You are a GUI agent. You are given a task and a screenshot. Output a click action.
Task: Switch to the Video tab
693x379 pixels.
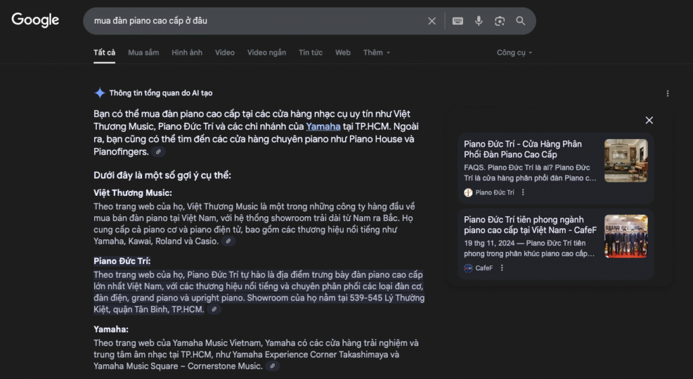(225, 53)
